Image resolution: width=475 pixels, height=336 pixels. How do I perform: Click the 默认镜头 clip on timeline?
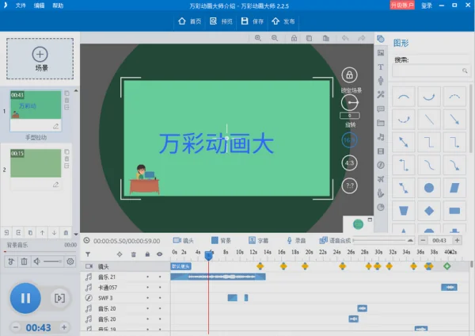(180, 266)
